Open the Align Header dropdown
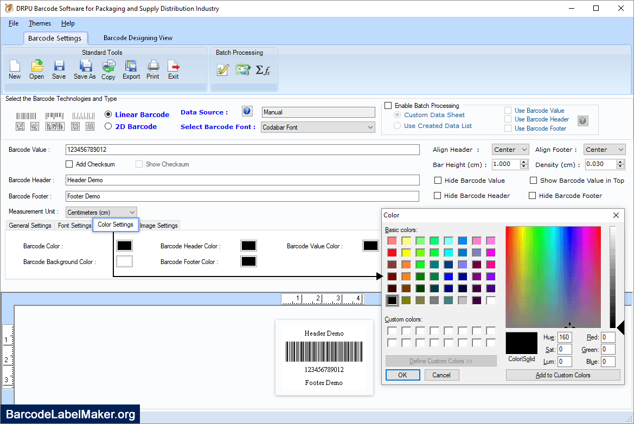This screenshot has height=424, width=634. [510, 150]
